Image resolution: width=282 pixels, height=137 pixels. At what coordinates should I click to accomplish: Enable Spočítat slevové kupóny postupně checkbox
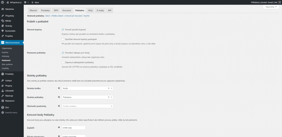[x=63, y=39]
